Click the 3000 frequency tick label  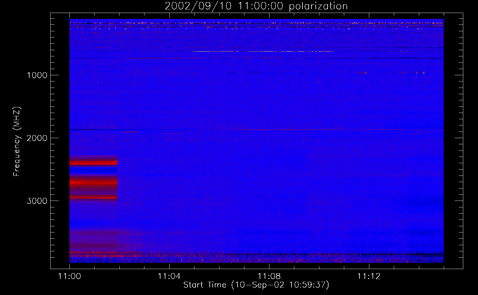37,201
